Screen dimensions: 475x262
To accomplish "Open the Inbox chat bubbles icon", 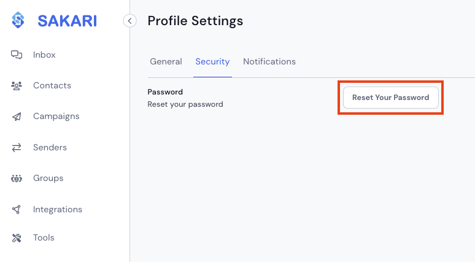I will [17, 55].
